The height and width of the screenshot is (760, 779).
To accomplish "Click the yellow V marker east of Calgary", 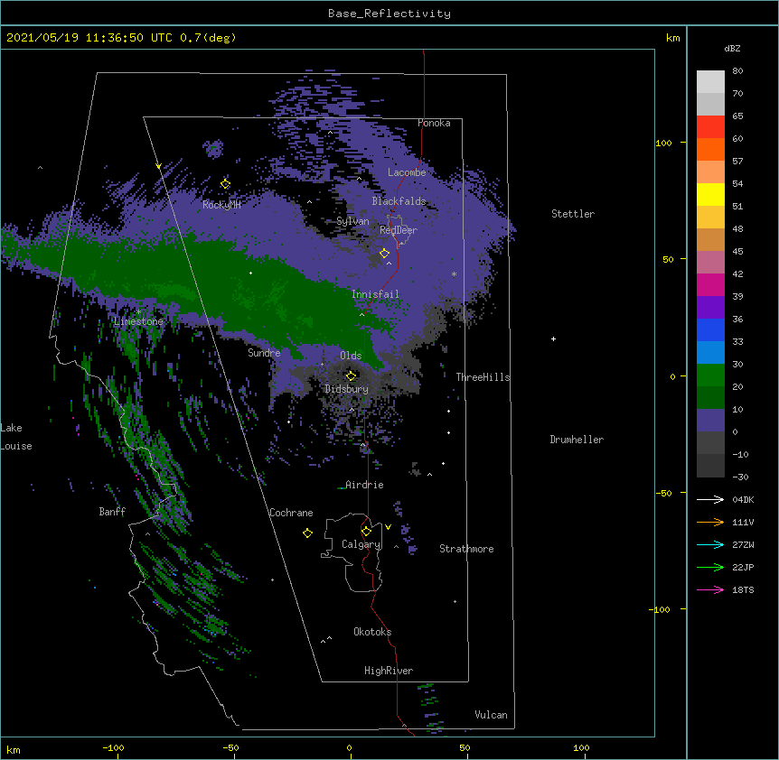I will pyautogui.click(x=388, y=527).
